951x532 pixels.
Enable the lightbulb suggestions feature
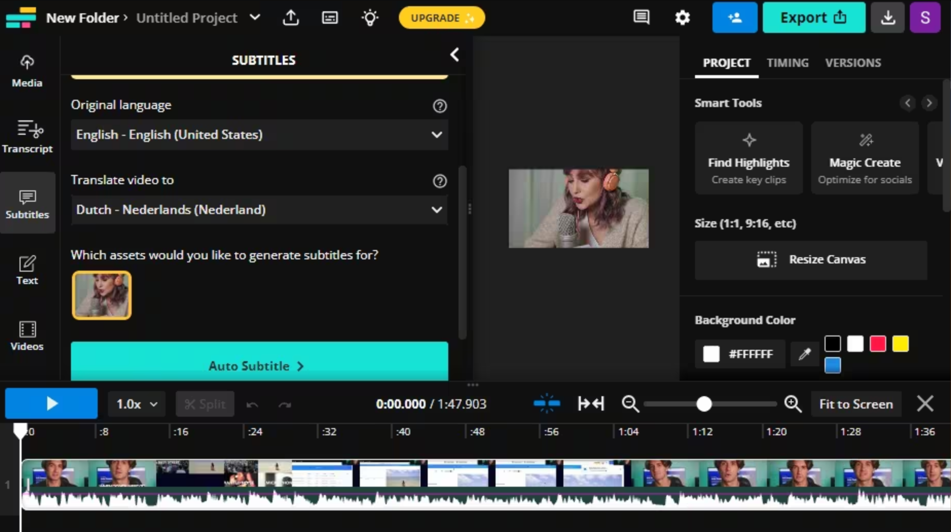point(370,17)
